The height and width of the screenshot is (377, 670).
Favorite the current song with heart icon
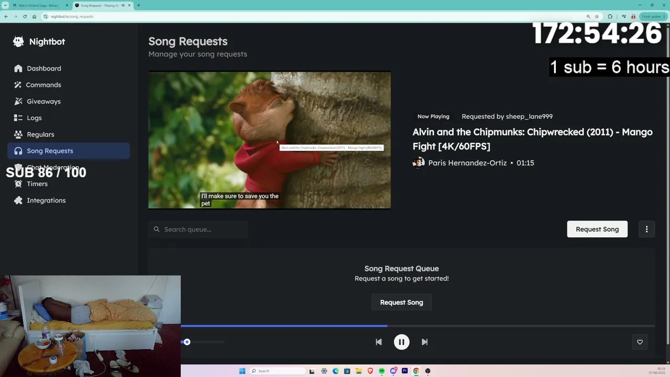point(640,342)
